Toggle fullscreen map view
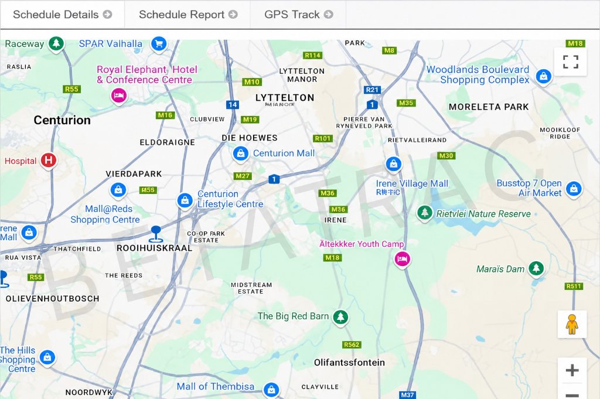The image size is (600, 399). pos(571,62)
